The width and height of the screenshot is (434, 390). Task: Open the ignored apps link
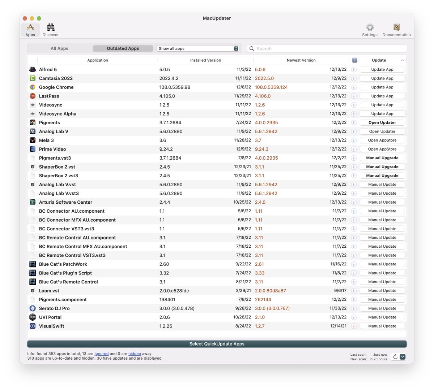[x=102, y=354]
